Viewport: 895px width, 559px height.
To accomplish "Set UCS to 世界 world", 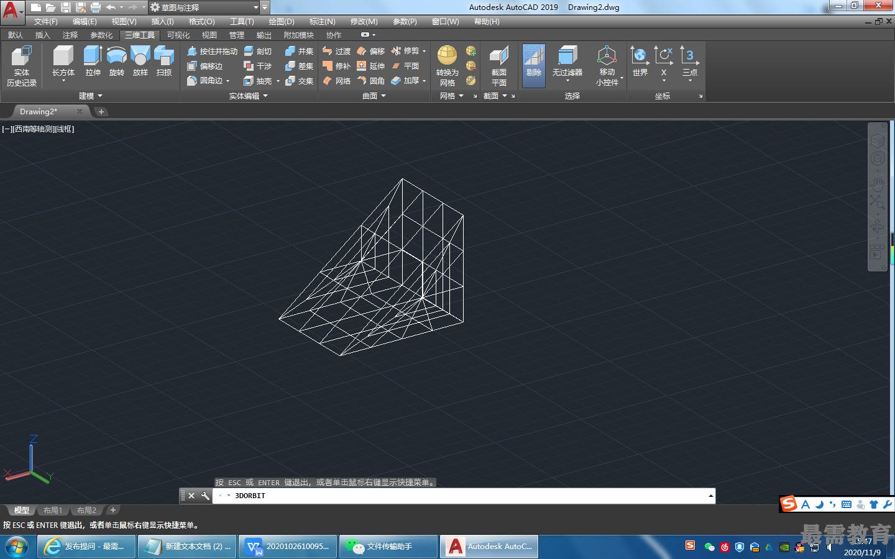I will point(640,61).
